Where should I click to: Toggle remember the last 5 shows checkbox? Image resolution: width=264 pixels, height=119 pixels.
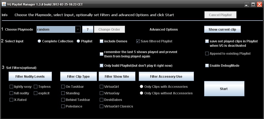coord(101,54)
